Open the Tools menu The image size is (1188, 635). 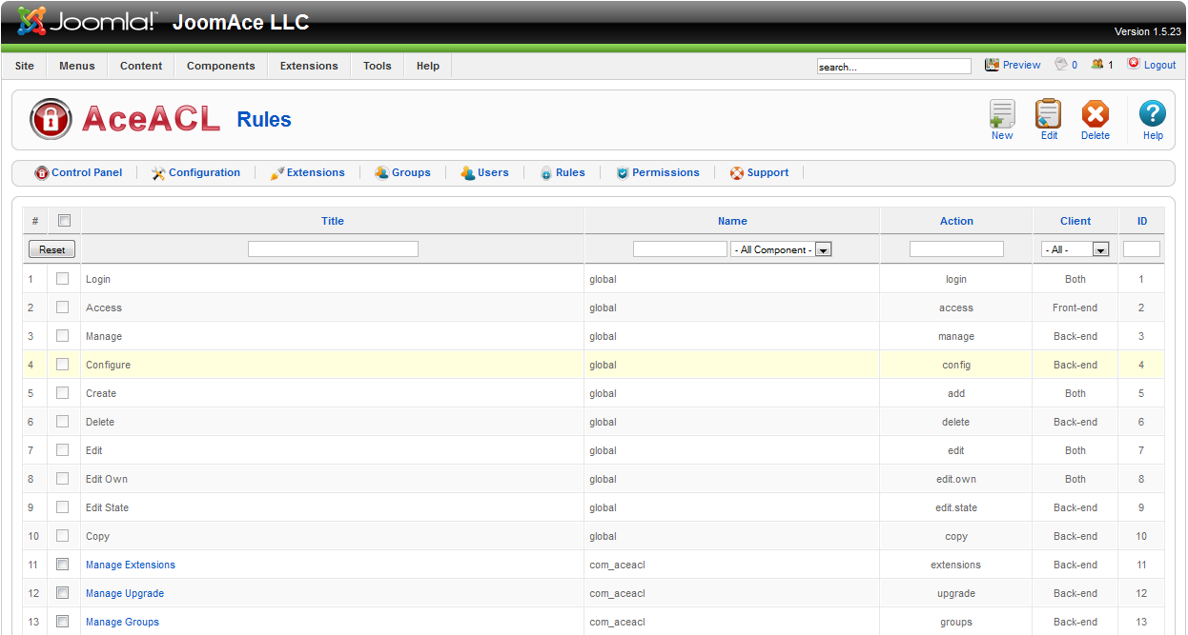378,66
